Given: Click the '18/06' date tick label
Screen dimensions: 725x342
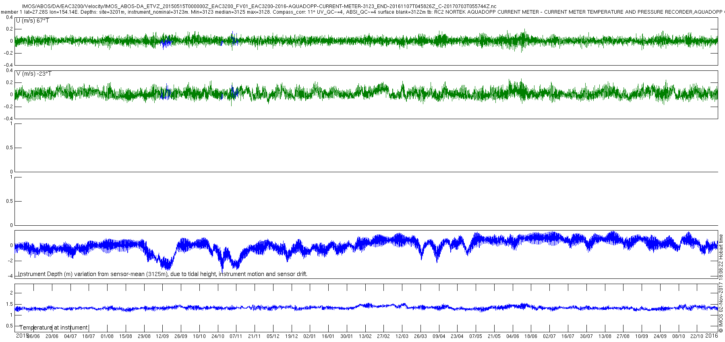Looking at the screenshot, I should coord(531,336).
